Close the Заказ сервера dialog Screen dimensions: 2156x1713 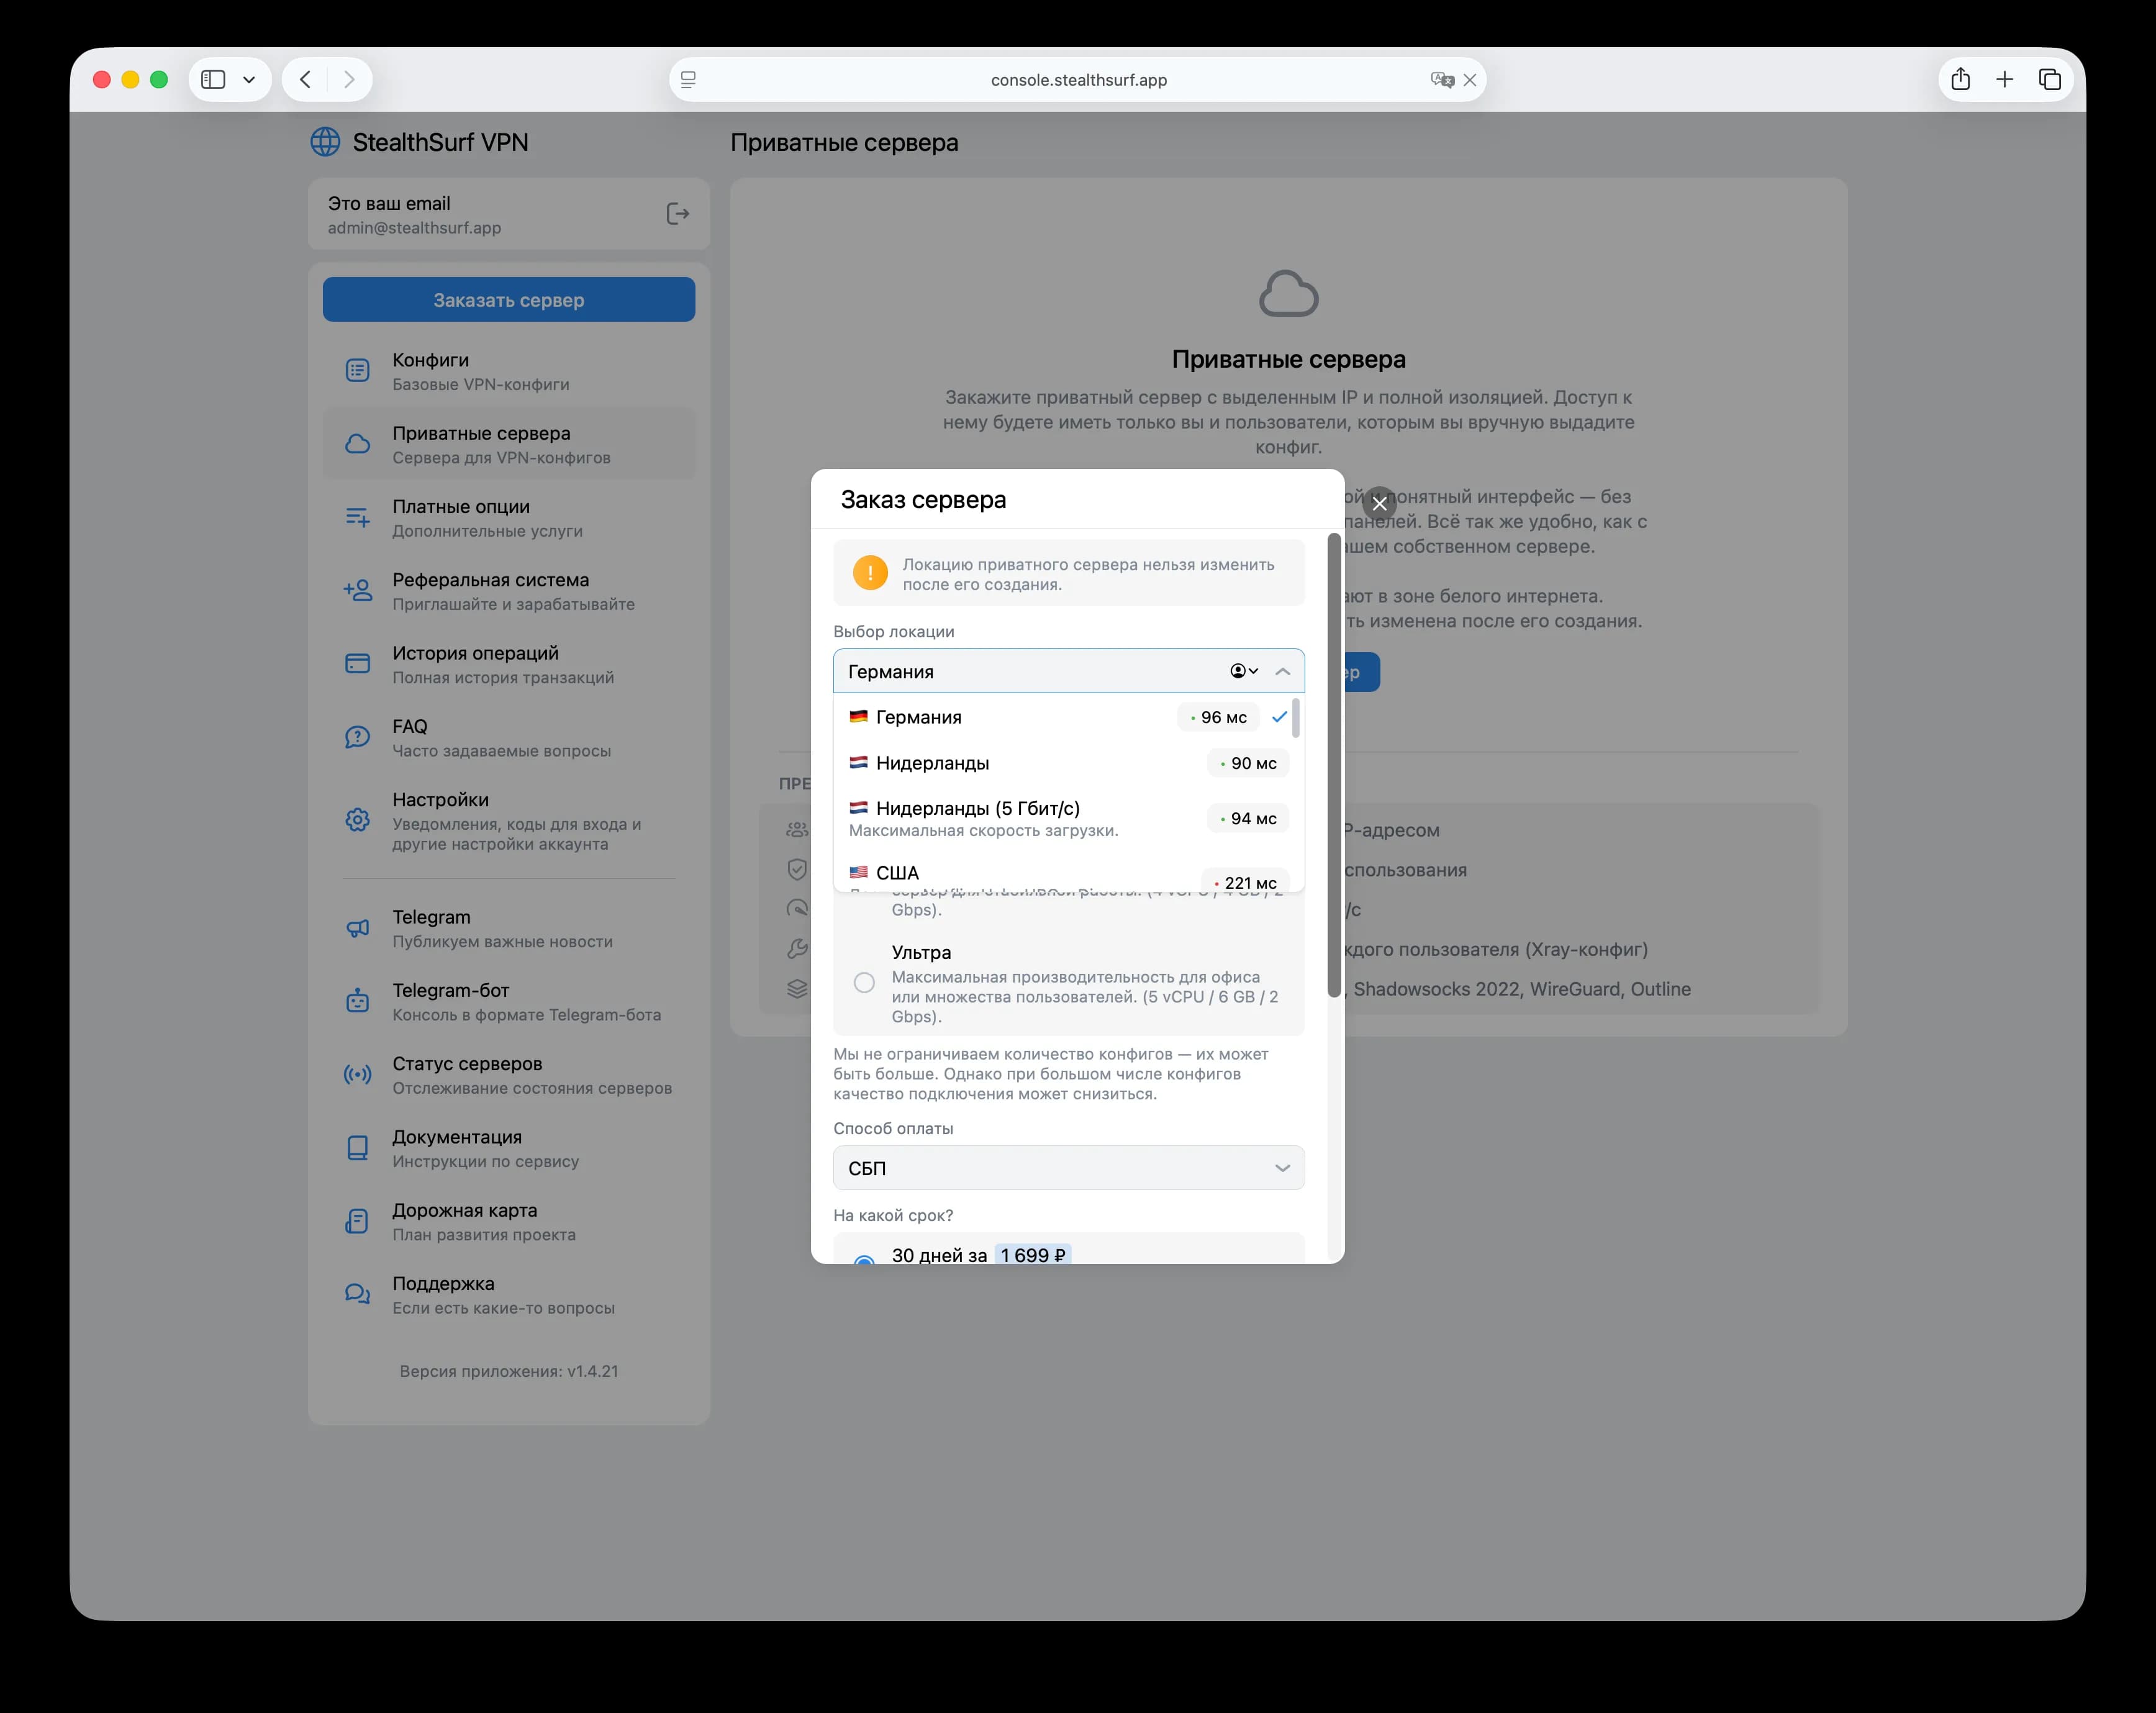pyautogui.click(x=1379, y=504)
